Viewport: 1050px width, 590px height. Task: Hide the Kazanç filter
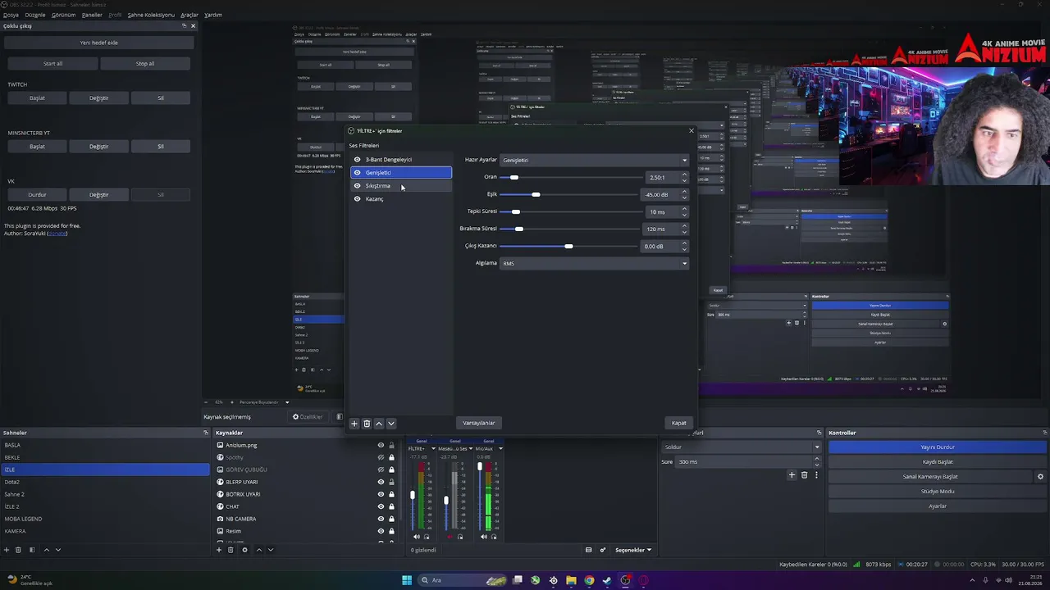click(x=357, y=199)
